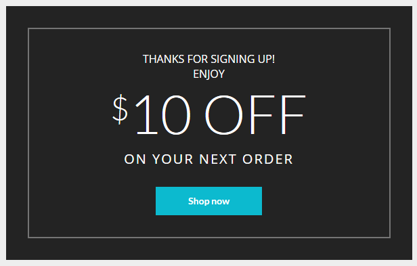Screen dimensions: 417x266
Task: Click the word Shop on teal button
Action: tap(198, 202)
